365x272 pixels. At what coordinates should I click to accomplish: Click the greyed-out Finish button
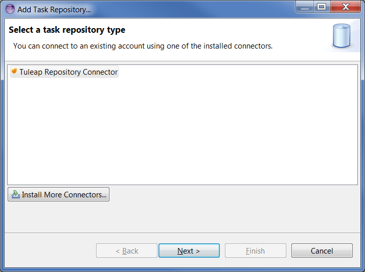(255, 251)
